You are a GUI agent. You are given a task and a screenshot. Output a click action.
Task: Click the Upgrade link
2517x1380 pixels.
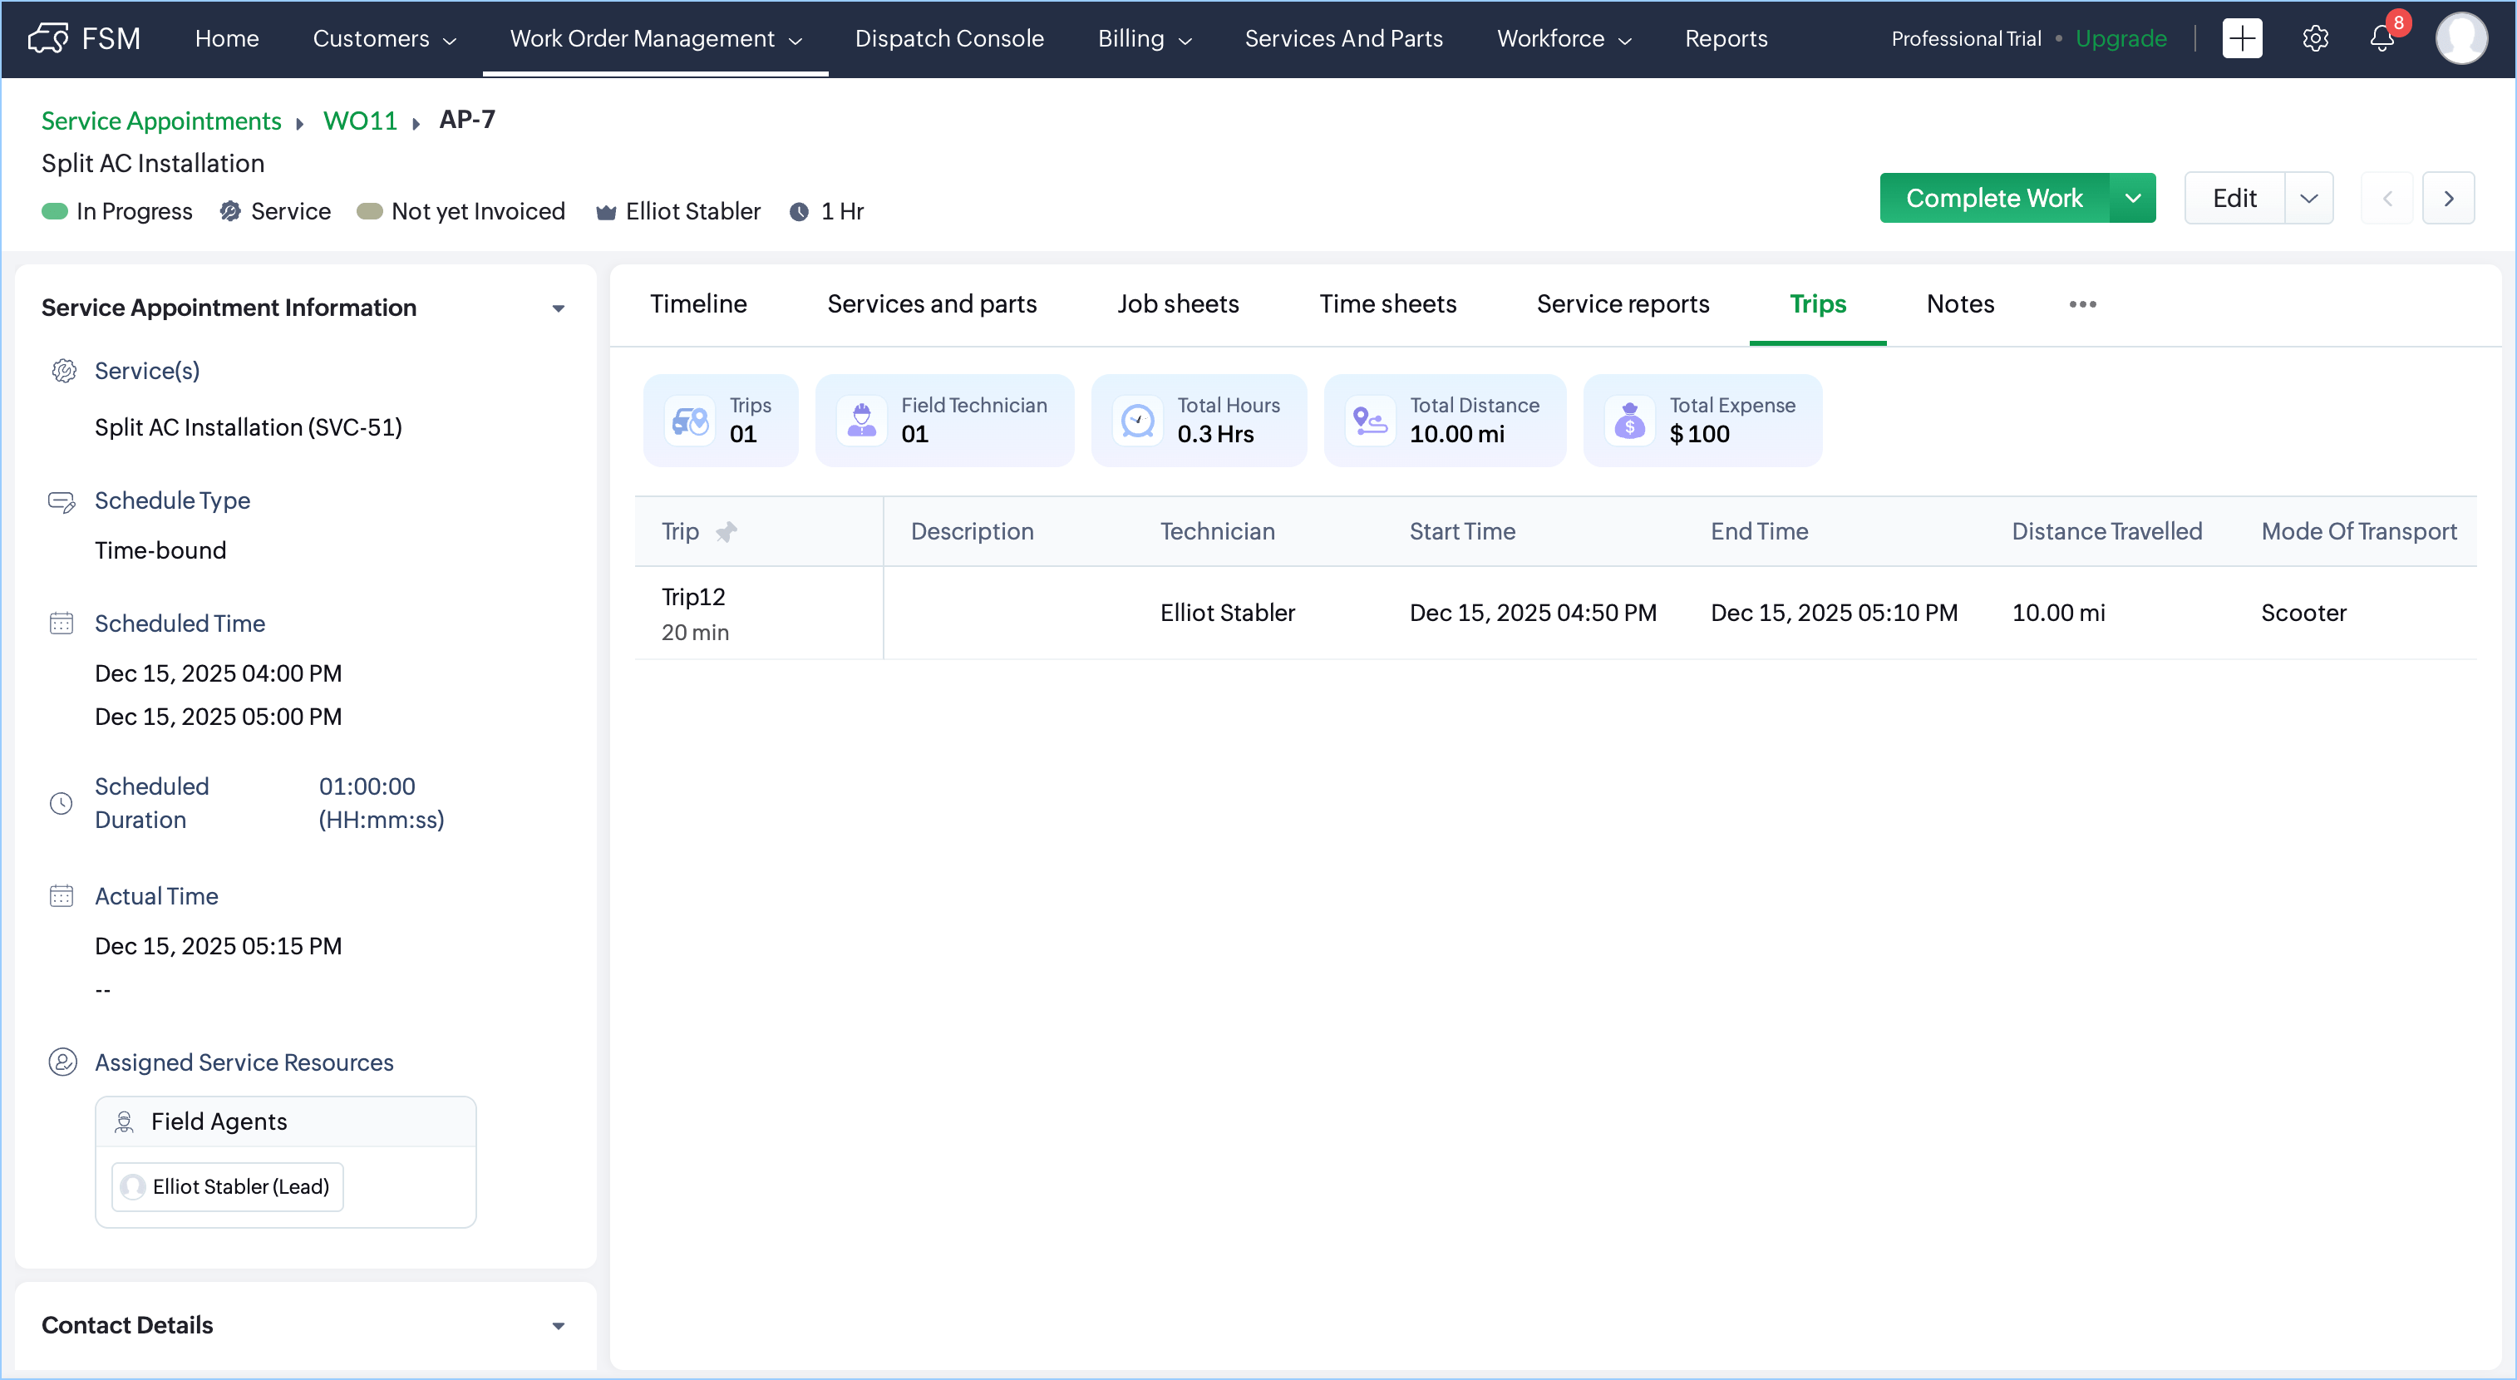[2120, 39]
